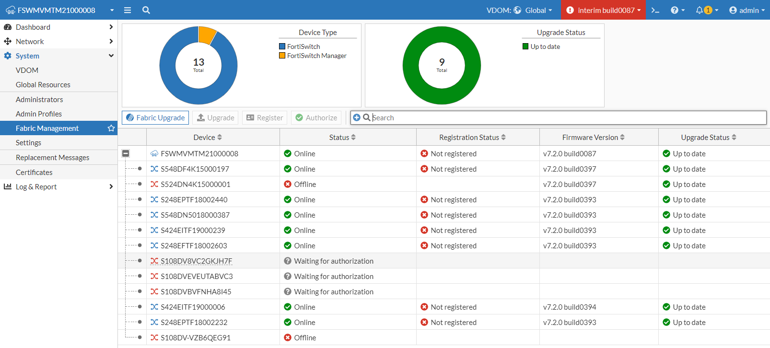Viewport: 770px width, 348px height.
Task: Click the plus filter icon in search bar
Action: (x=357, y=117)
